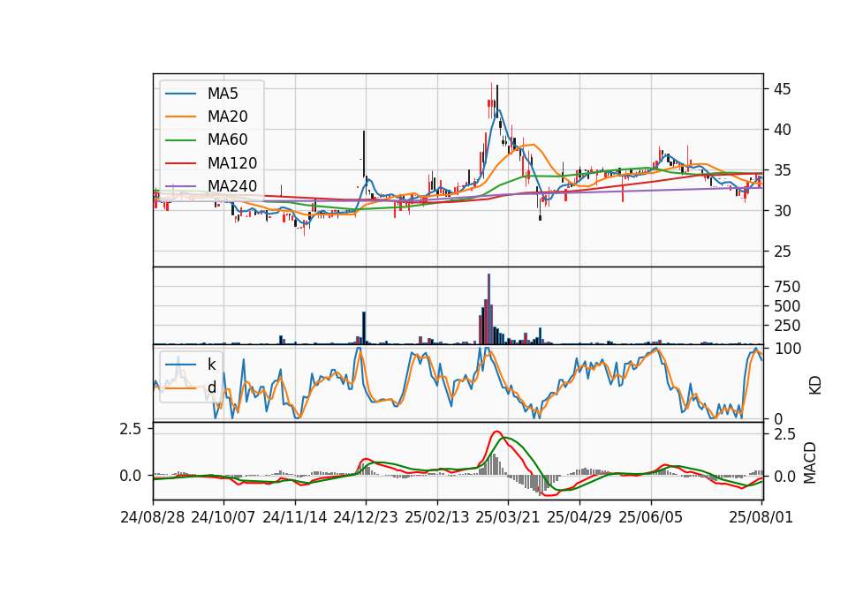
Task: Click the MA120 legend label
Action: coord(232,163)
